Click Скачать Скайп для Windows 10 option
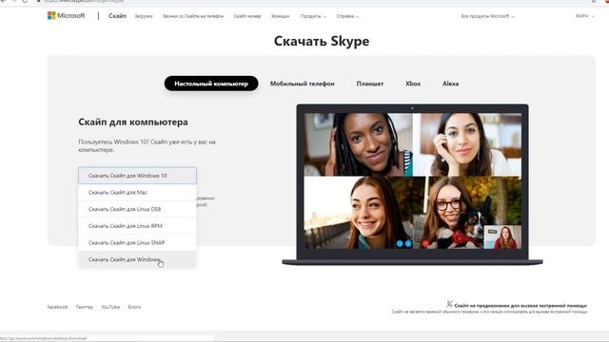Image resolution: width=609 pixels, height=342 pixels. [x=137, y=176]
